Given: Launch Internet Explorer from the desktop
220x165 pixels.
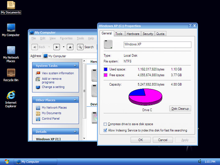Looking at the screenshot, I should [11, 99].
